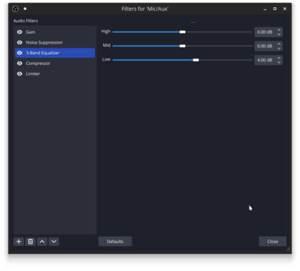This screenshot has height=271, width=300.
Task: Click the High dB value field
Action: click(x=265, y=32)
